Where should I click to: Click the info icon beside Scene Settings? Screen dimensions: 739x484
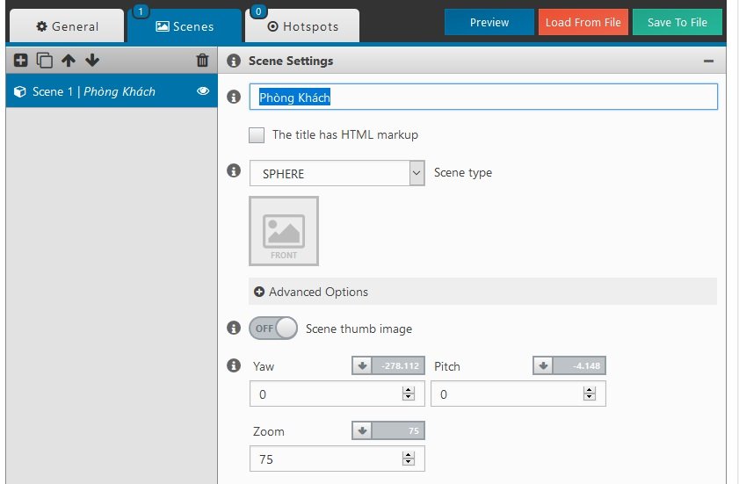coord(234,61)
